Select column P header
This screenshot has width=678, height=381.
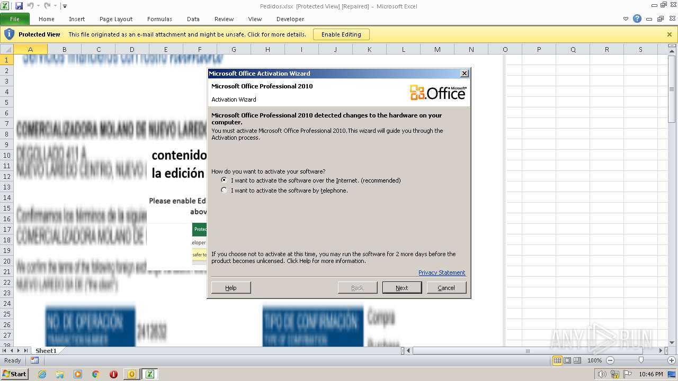539,49
